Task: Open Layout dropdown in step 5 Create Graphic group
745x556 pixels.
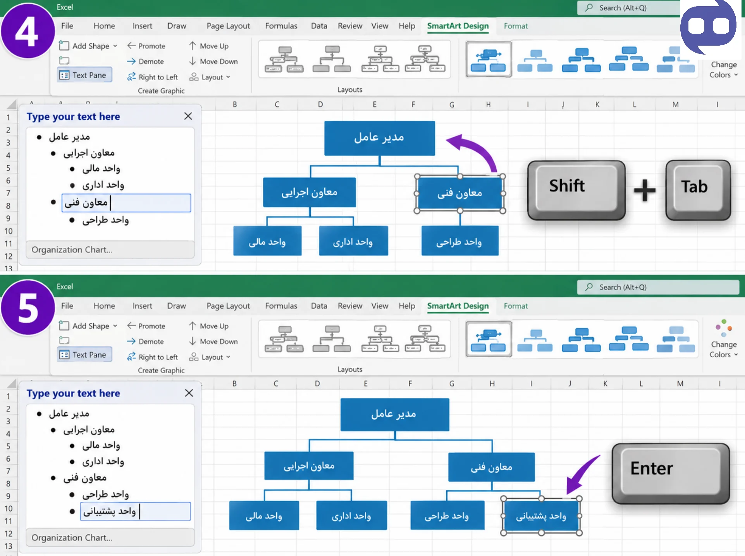Action: [x=210, y=357]
